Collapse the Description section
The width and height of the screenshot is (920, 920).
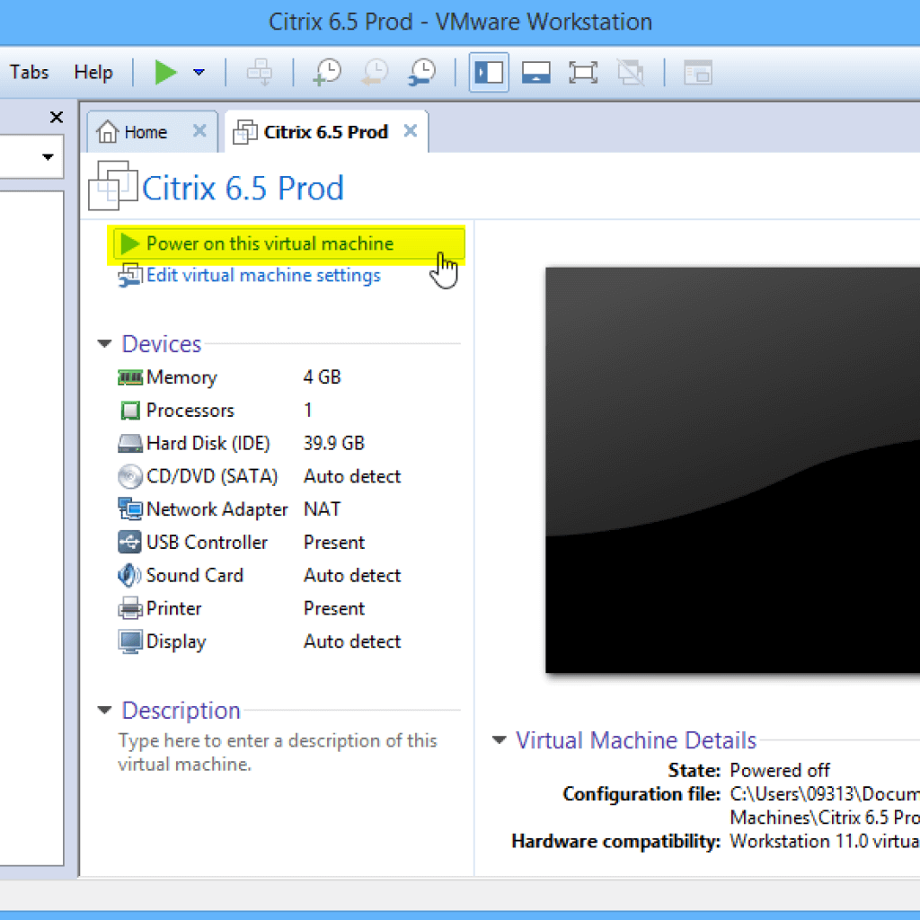tap(104, 710)
